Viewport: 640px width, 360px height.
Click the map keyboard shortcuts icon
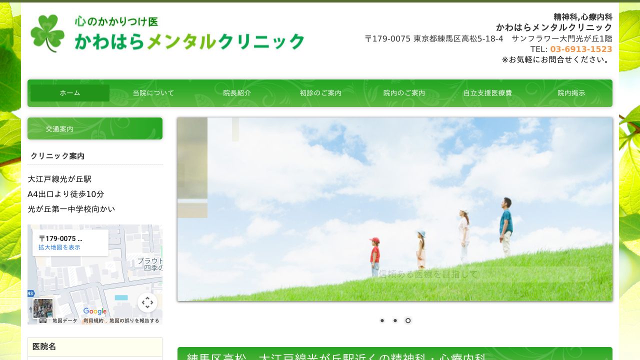(43, 320)
